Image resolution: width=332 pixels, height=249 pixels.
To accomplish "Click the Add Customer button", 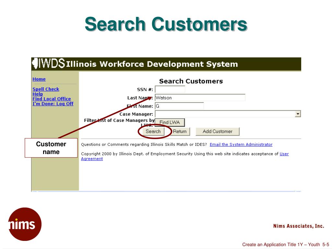I will (x=218, y=131).
